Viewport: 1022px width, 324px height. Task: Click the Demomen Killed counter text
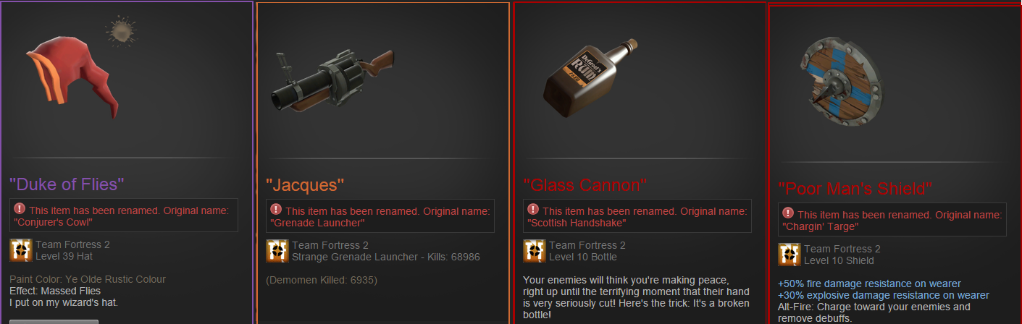[322, 280]
